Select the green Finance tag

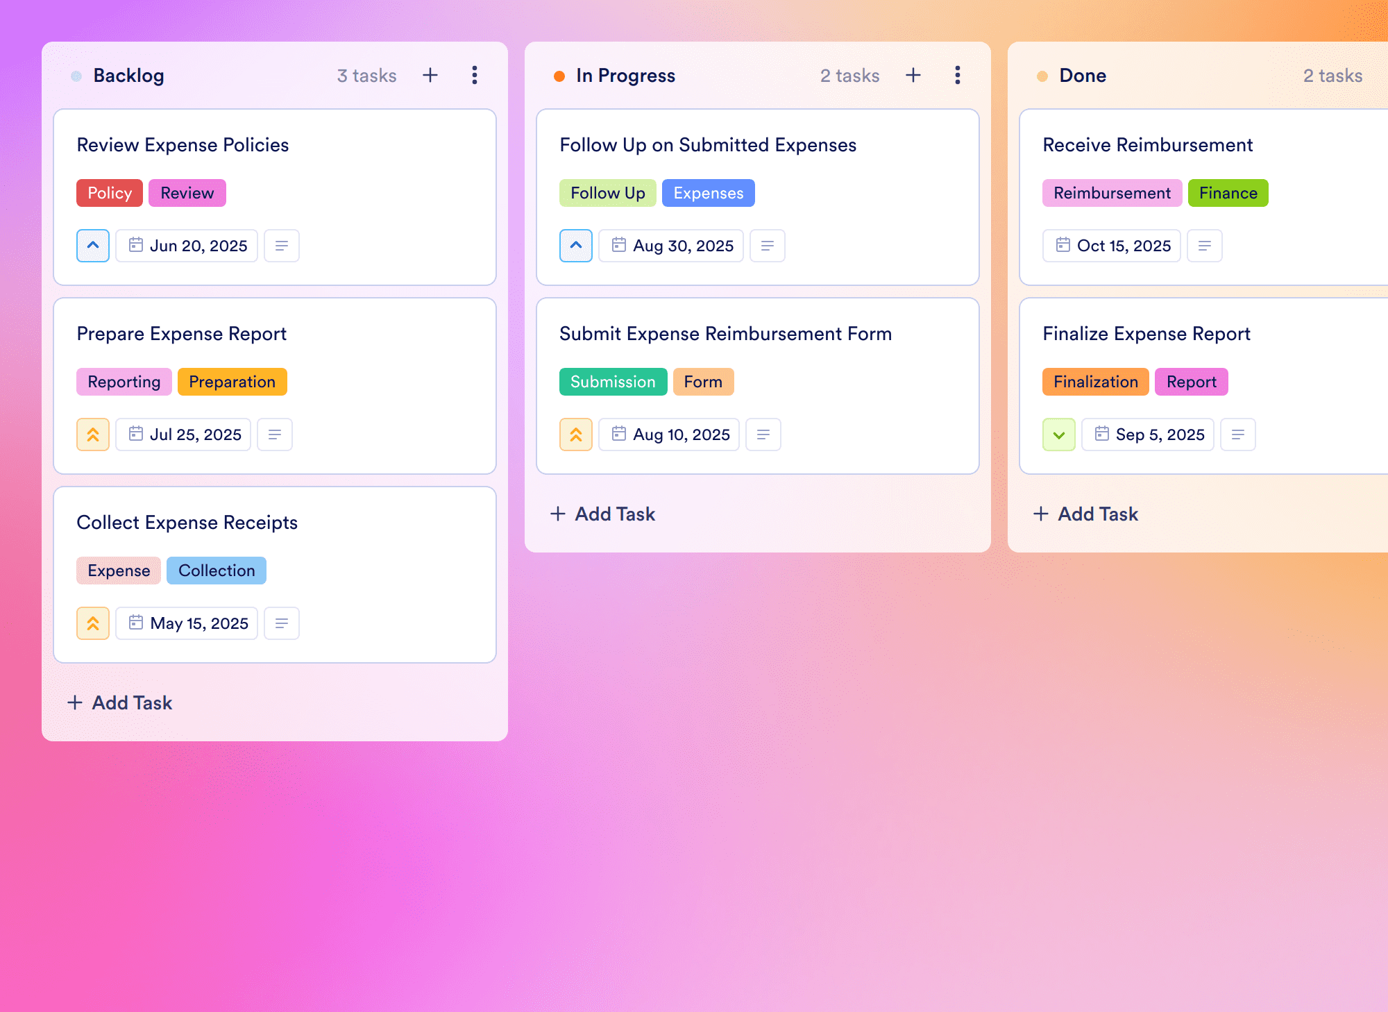point(1228,193)
